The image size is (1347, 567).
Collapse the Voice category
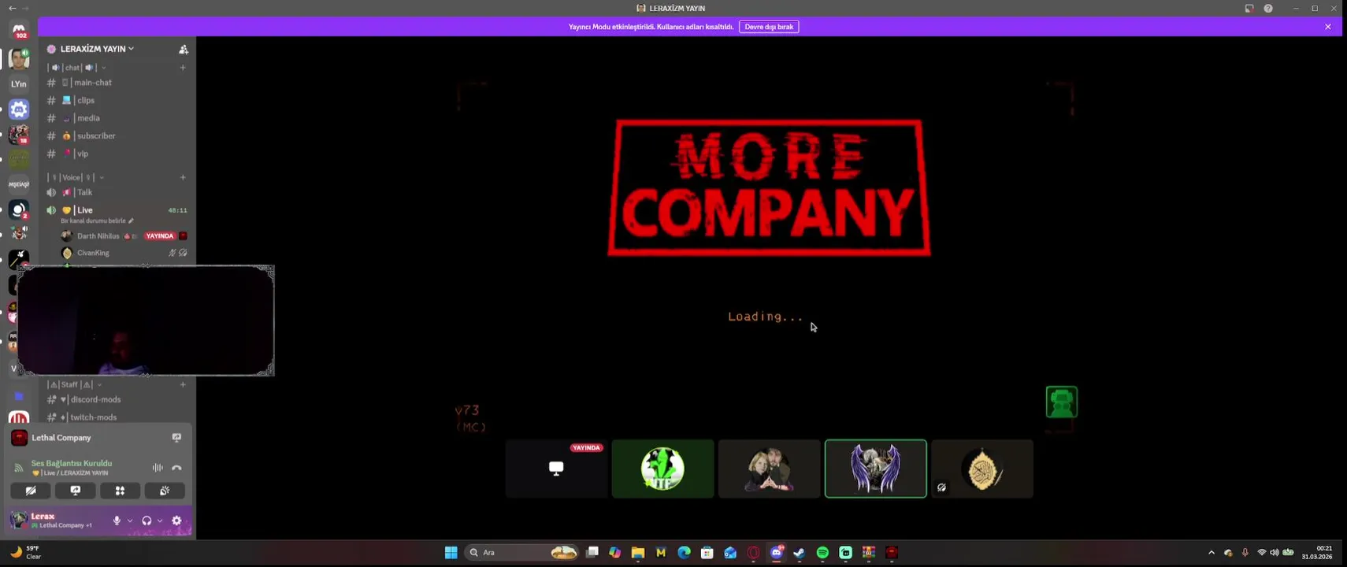click(x=102, y=177)
